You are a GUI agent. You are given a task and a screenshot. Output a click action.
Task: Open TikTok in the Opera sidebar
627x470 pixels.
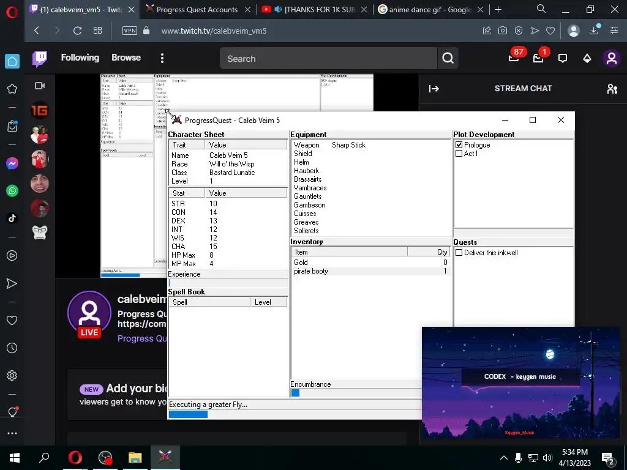pyautogui.click(x=12, y=218)
